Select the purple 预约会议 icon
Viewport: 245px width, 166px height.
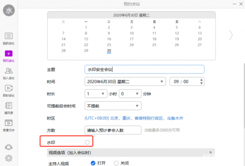[x=8, y=54]
